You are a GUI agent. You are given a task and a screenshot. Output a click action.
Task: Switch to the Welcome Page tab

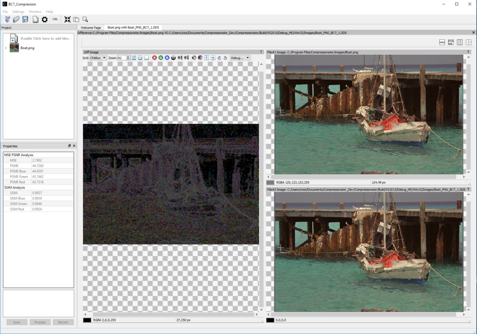point(91,27)
